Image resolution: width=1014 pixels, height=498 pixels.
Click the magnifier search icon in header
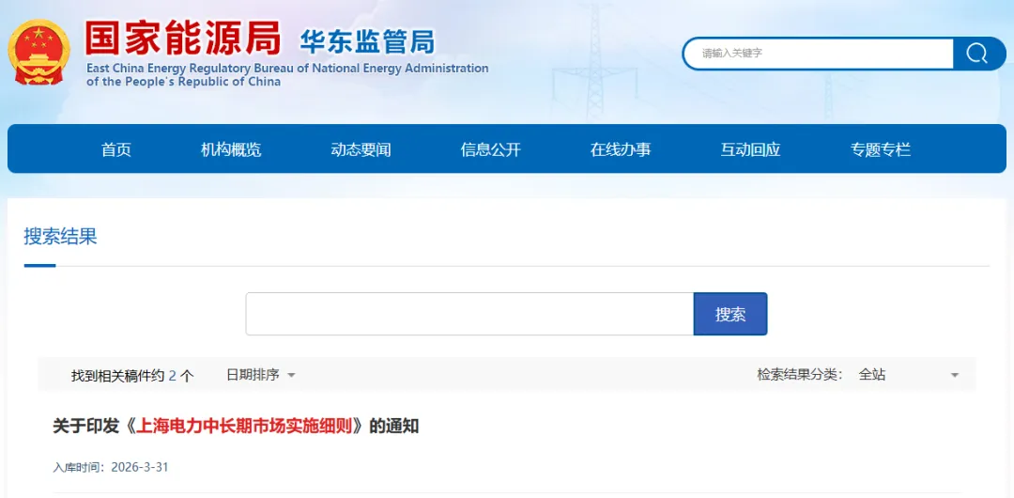tap(978, 54)
